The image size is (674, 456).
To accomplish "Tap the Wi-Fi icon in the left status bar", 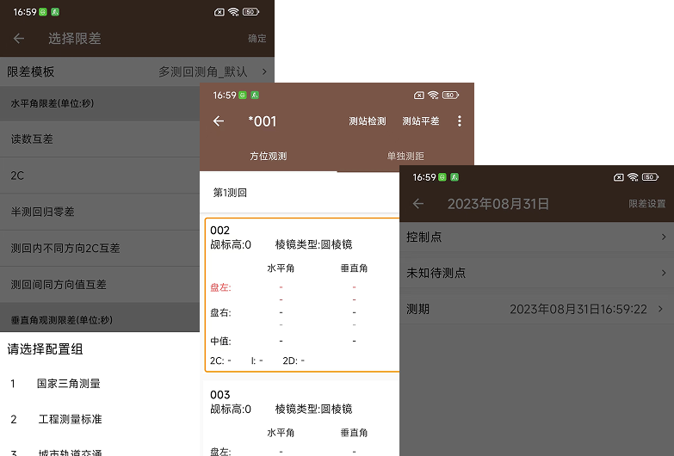I will 233,12.
